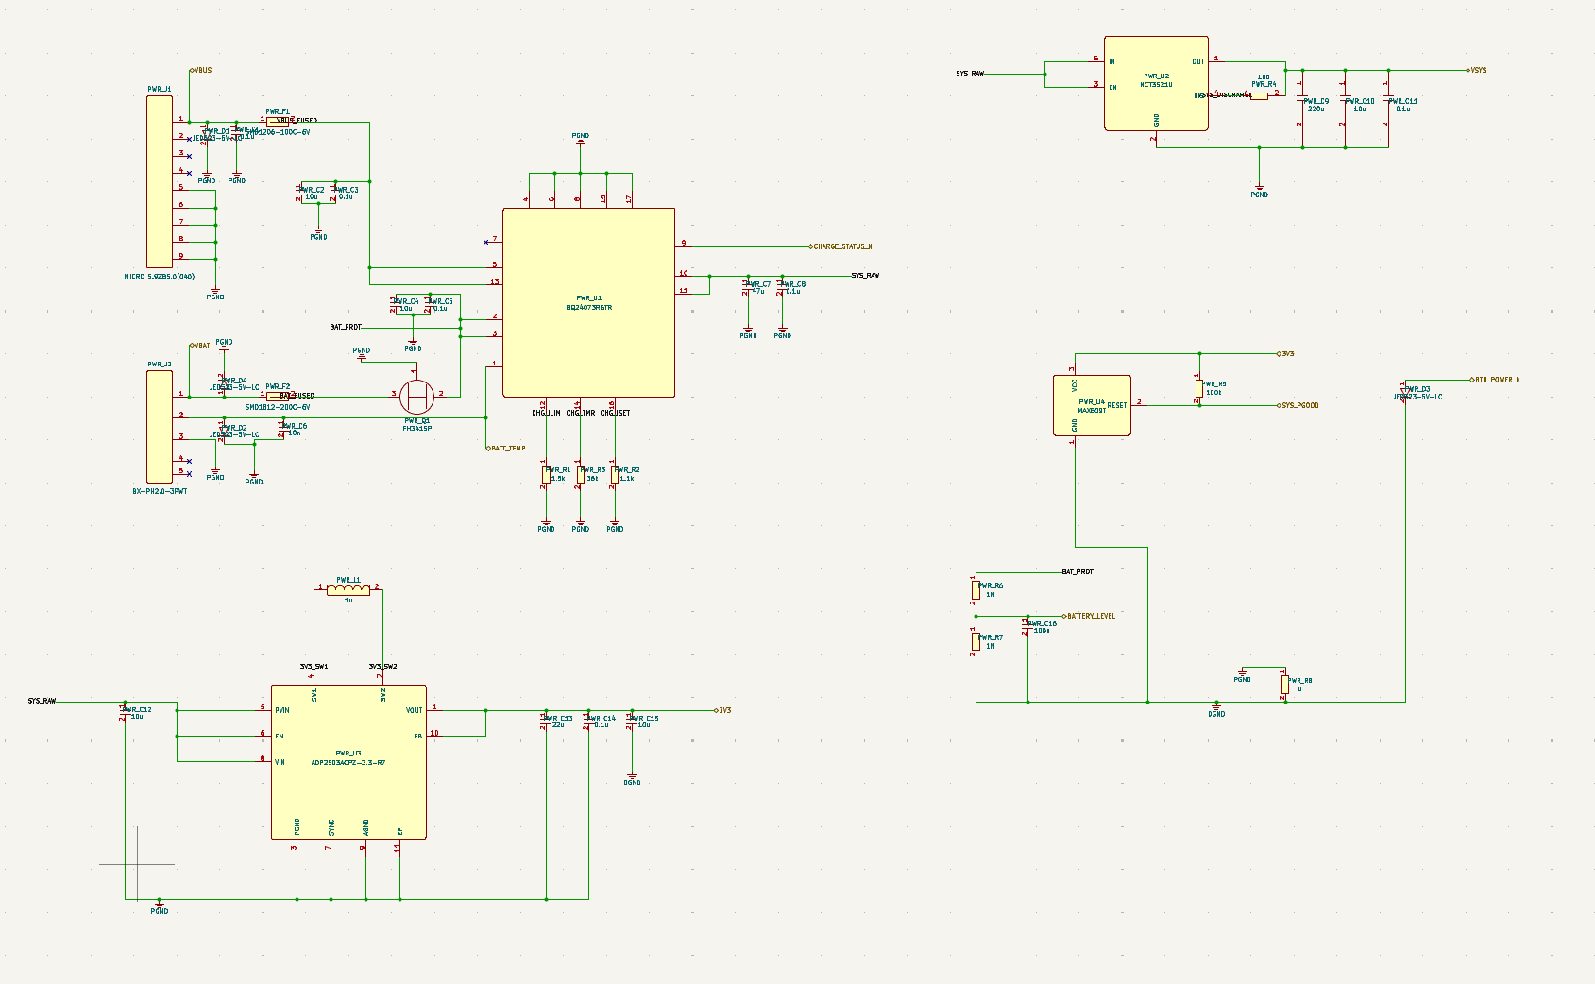The width and height of the screenshot is (1595, 984).
Task: Click the PGND symbol below PWR_R3
Action: 580,526
